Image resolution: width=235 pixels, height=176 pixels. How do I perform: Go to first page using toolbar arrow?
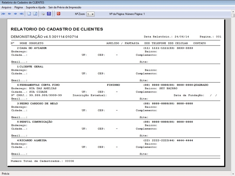point(4,14)
